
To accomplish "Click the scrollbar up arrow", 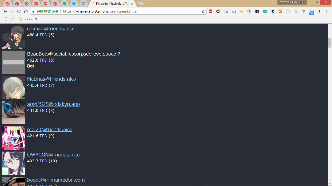I will point(330,26).
